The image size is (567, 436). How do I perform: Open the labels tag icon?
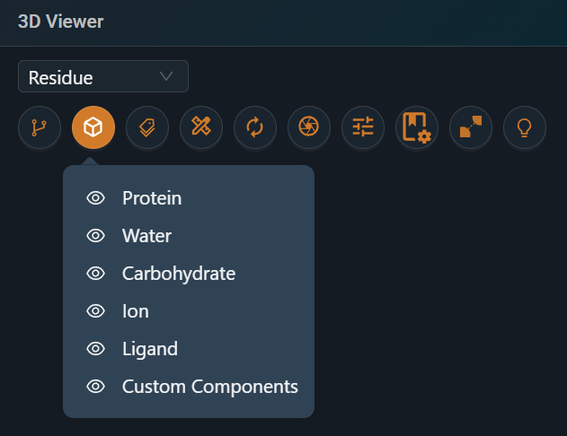147,128
